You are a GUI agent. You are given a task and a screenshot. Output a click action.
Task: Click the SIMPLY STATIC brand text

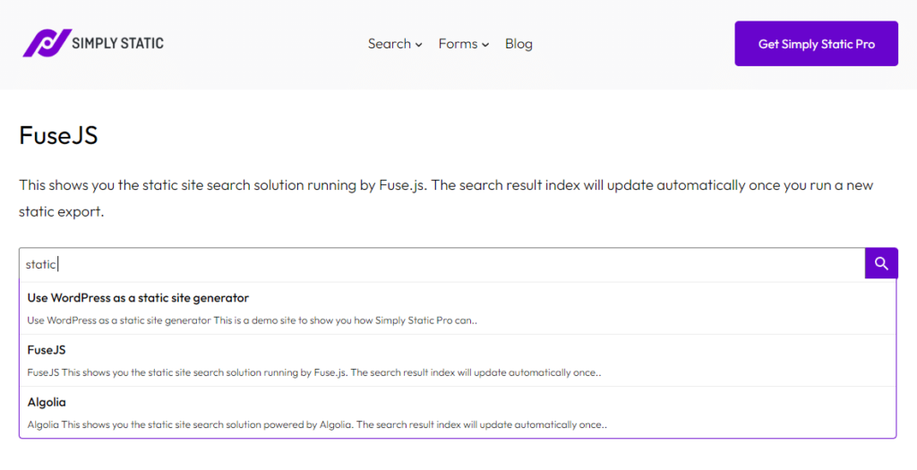tap(117, 43)
